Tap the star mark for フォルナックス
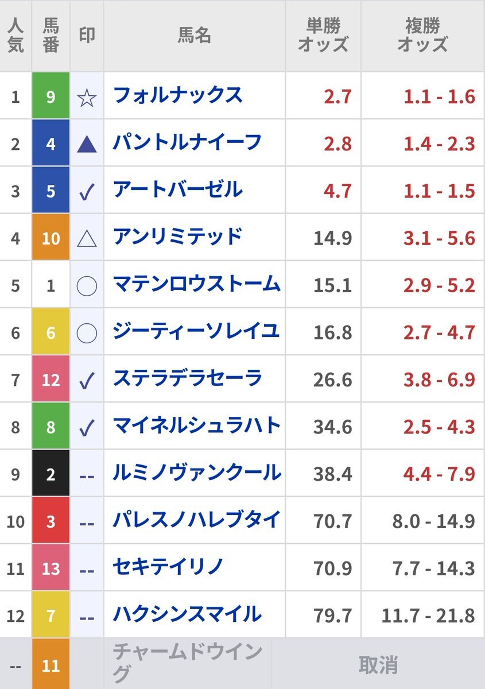 87,98
